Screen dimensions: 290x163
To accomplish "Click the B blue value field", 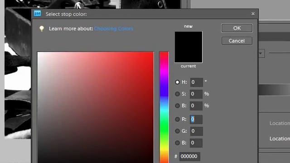I will (196, 143).
